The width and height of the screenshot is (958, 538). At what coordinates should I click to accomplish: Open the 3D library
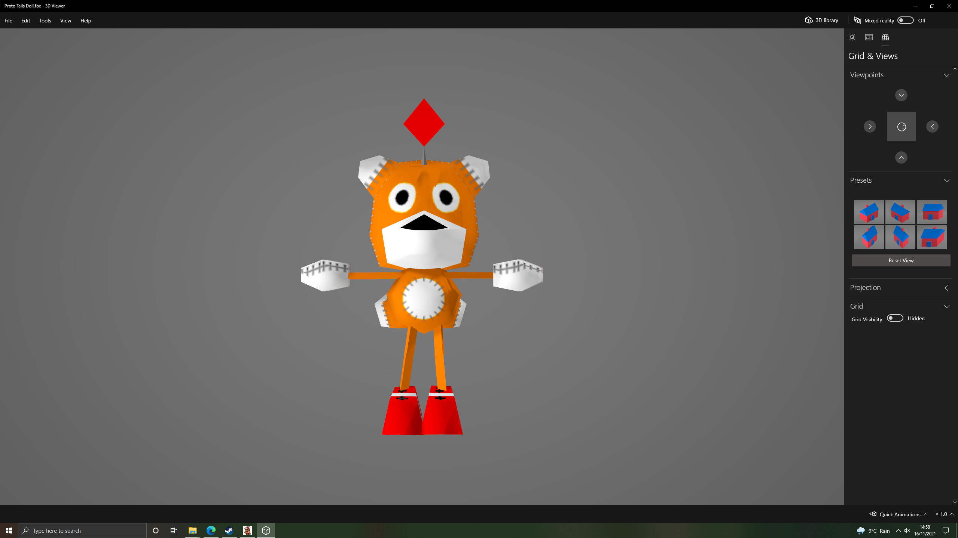pyautogui.click(x=822, y=20)
